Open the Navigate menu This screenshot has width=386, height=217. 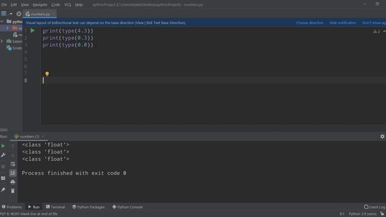[40, 5]
